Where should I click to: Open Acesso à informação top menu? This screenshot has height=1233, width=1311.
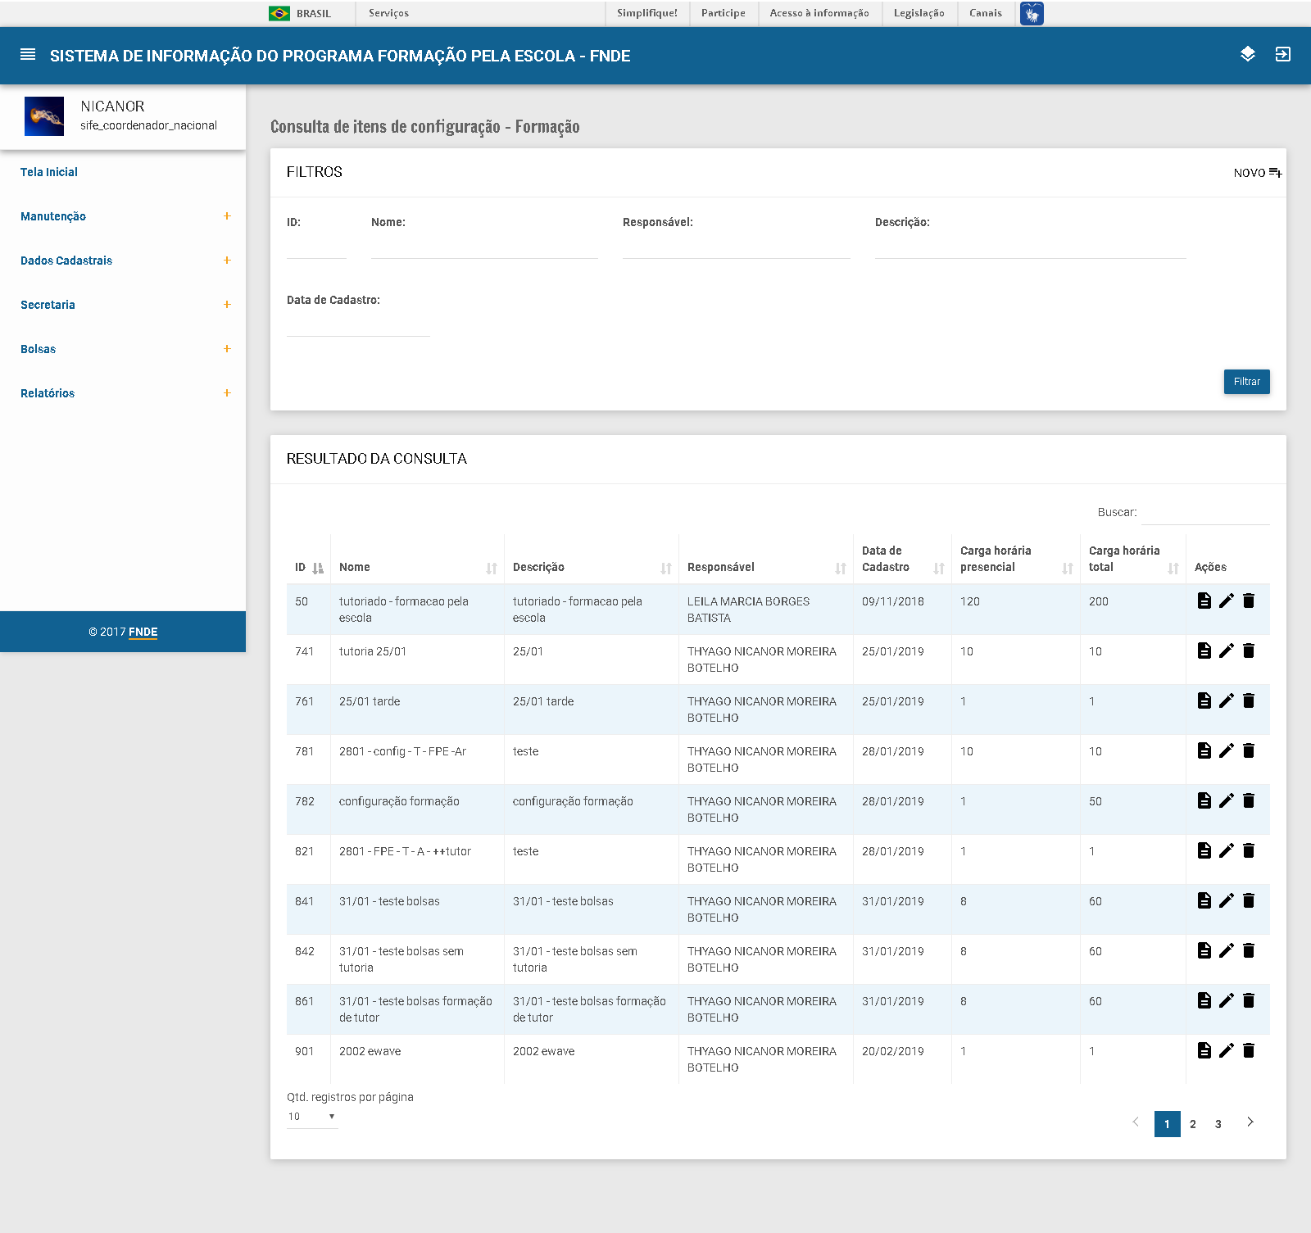tap(819, 13)
